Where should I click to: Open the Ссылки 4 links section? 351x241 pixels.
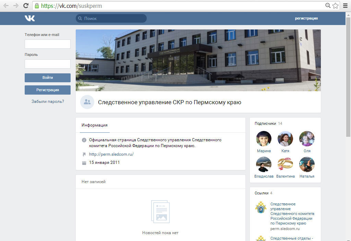coord(264,193)
